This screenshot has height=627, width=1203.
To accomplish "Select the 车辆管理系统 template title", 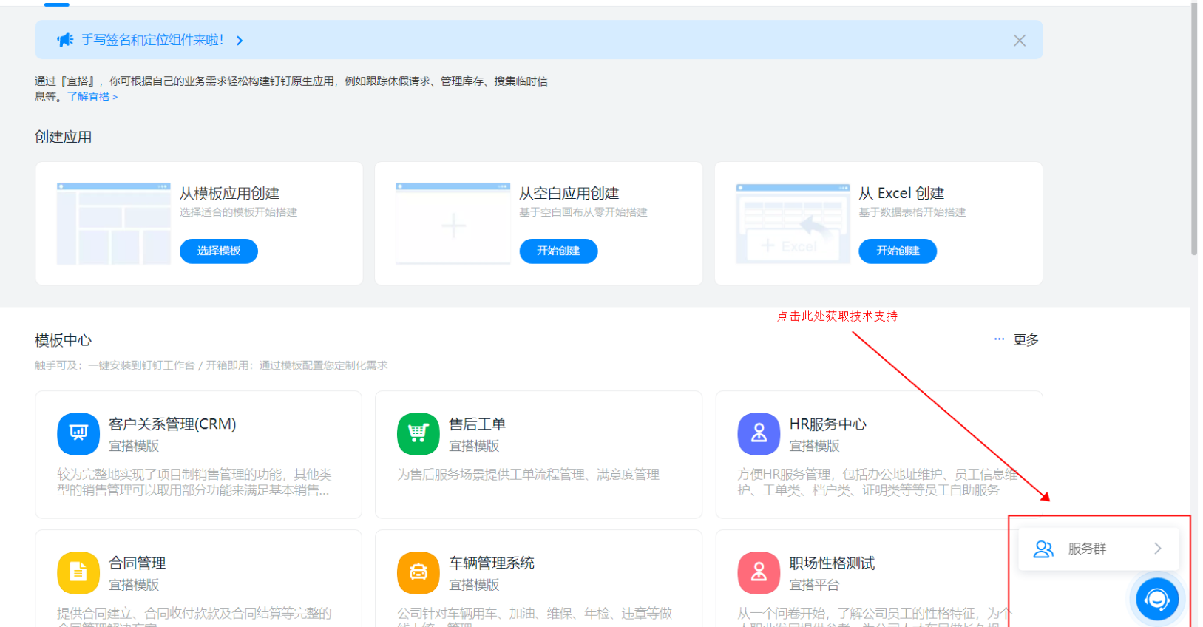I will (492, 563).
